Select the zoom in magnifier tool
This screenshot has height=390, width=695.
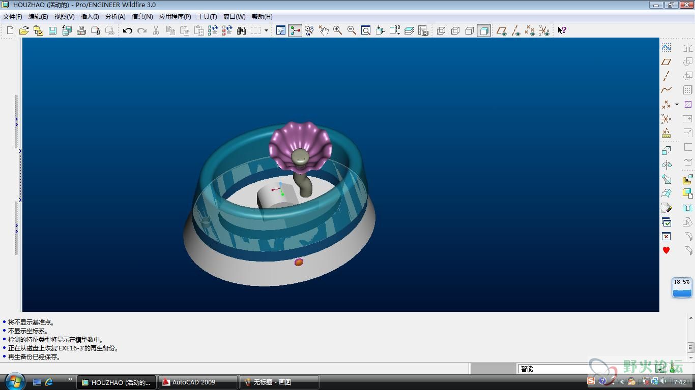coord(337,30)
